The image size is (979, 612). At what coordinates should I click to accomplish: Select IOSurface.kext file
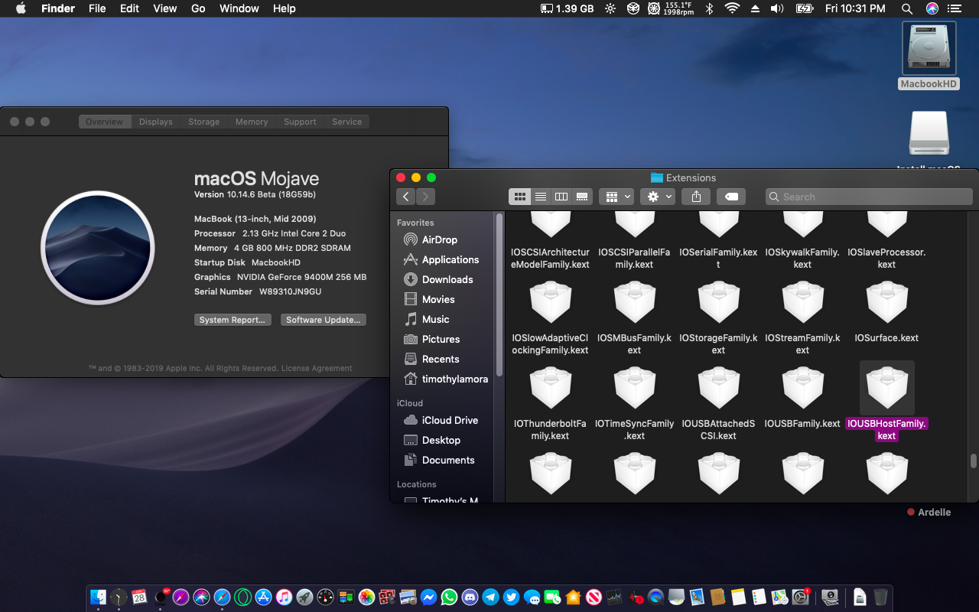886,312
